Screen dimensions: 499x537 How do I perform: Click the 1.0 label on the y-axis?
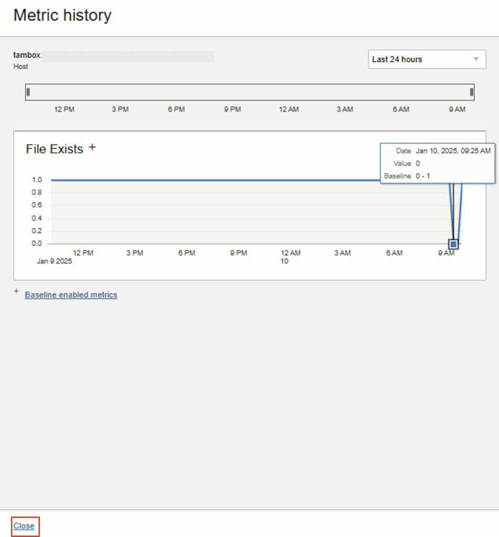(x=37, y=180)
